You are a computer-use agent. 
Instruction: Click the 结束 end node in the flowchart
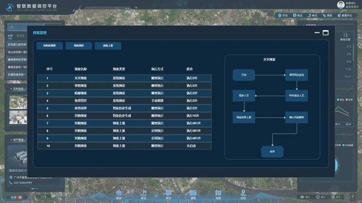click(x=272, y=152)
